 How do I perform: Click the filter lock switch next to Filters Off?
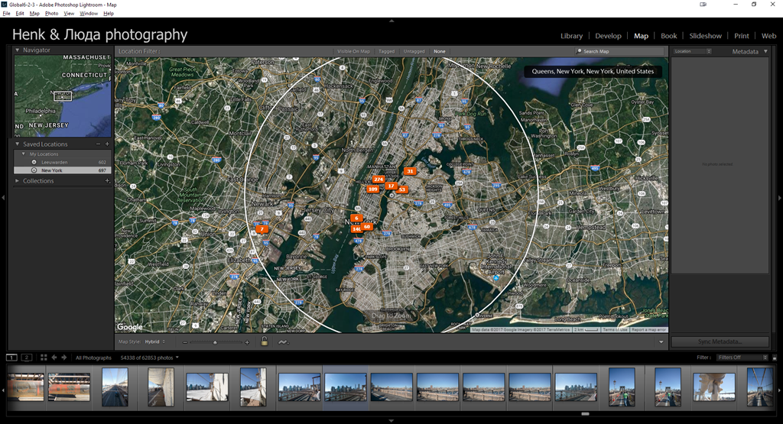coord(775,358)
